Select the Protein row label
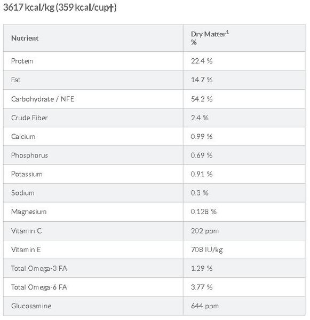 pos(22,61)
